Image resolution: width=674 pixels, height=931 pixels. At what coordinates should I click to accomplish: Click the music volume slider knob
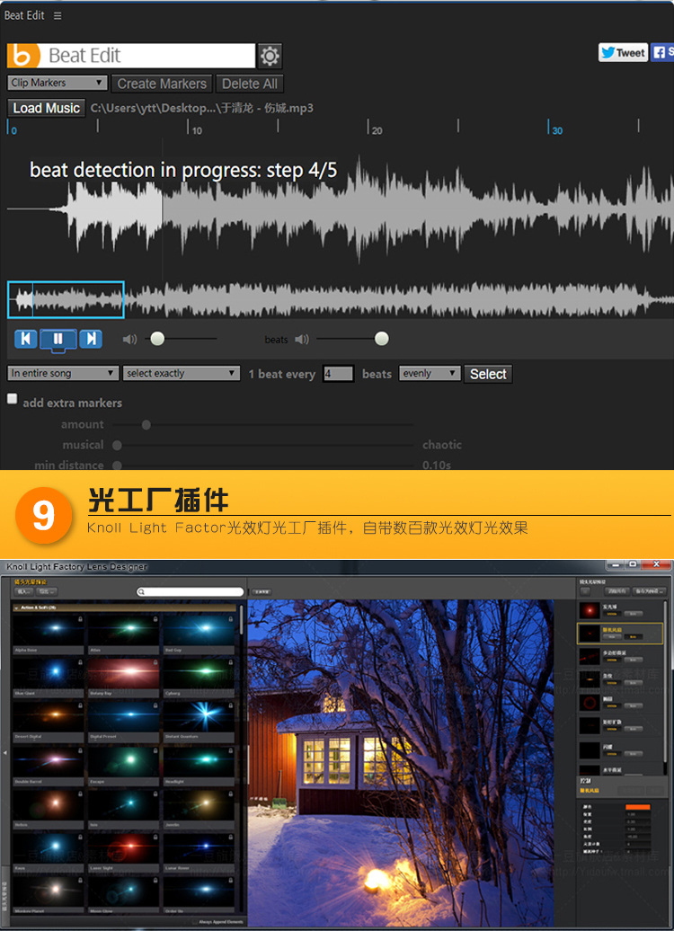coord(157,339)
